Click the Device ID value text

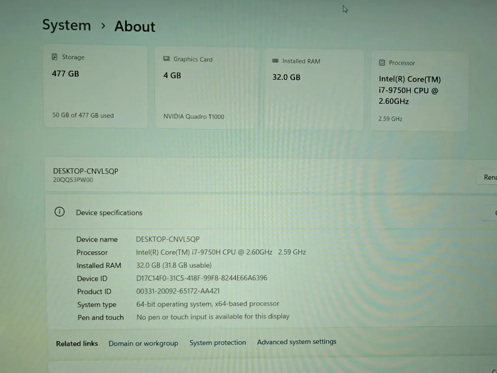(202, 278)
